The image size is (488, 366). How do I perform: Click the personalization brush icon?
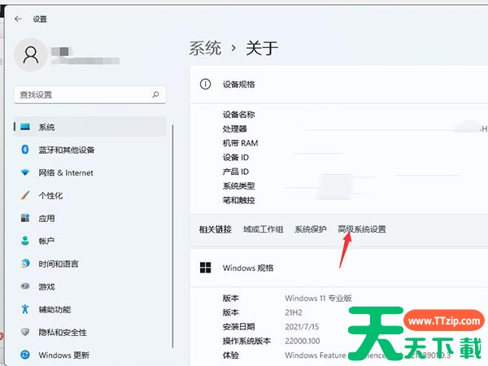25,195
